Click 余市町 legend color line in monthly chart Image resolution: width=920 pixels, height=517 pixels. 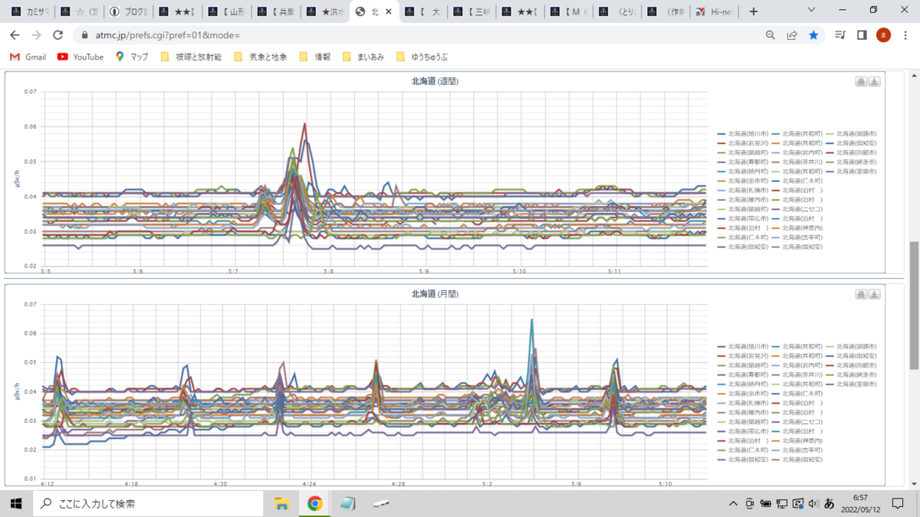[x=721, y=394]
